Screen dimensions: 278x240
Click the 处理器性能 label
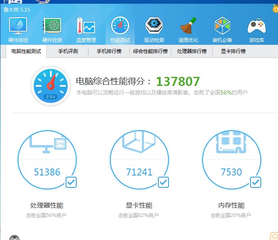click(x=47, y=205)
